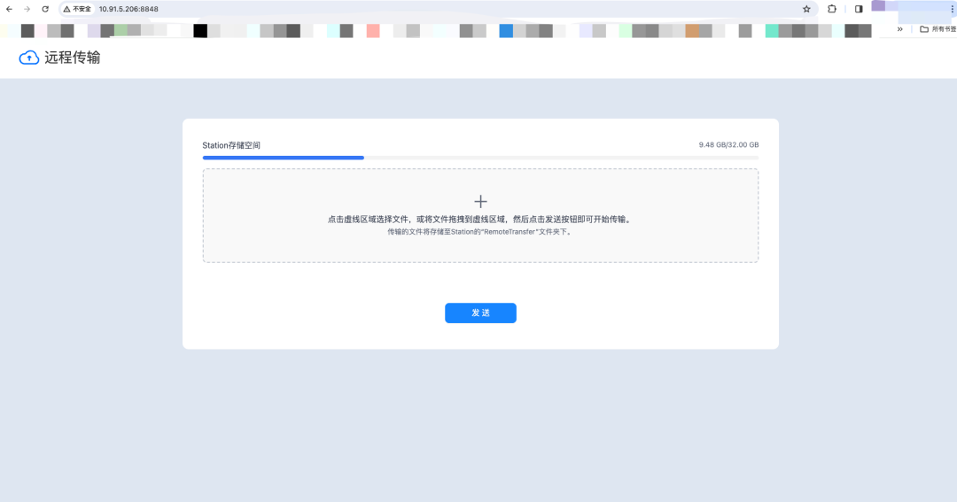This screenshot has width=957, height=502.
Task: Open the 所有书签 bookmarks folder
Action: pos(938,28)
